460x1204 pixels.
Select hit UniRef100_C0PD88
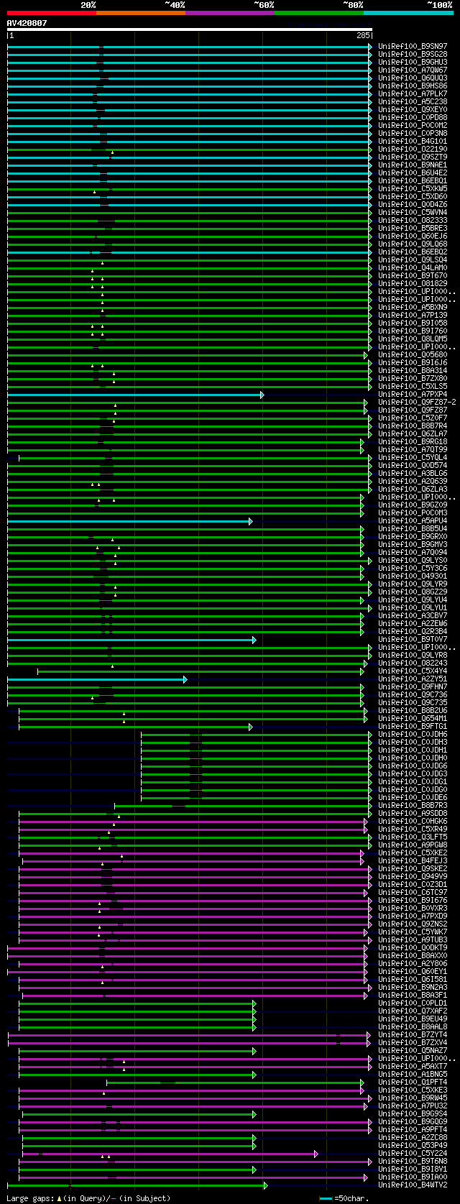[413, 118]
